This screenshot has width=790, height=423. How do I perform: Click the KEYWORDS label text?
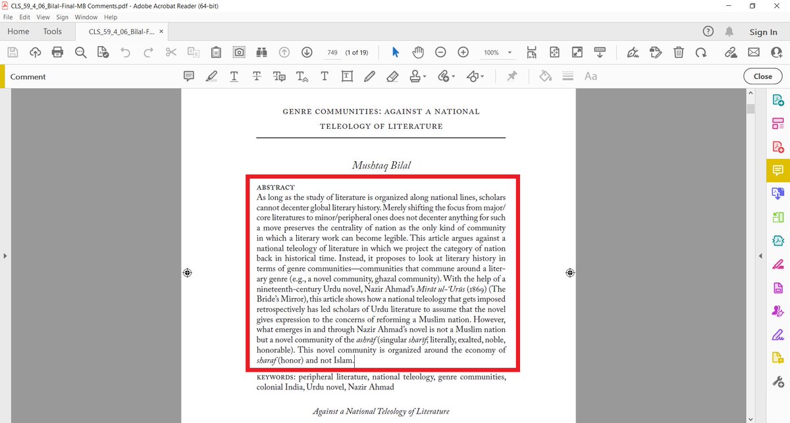tap(276, 378)
